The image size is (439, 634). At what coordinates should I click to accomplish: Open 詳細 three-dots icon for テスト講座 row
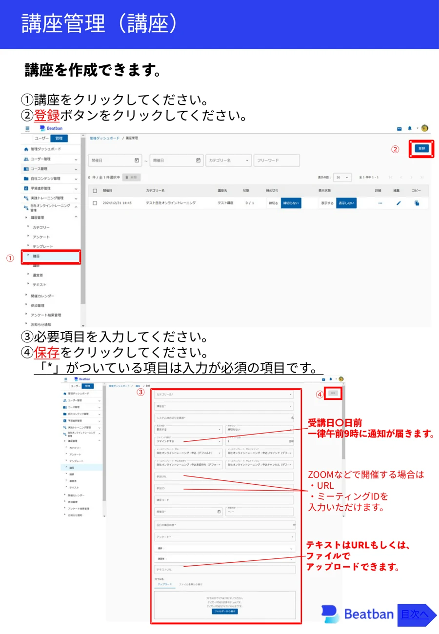pos(380,203)
